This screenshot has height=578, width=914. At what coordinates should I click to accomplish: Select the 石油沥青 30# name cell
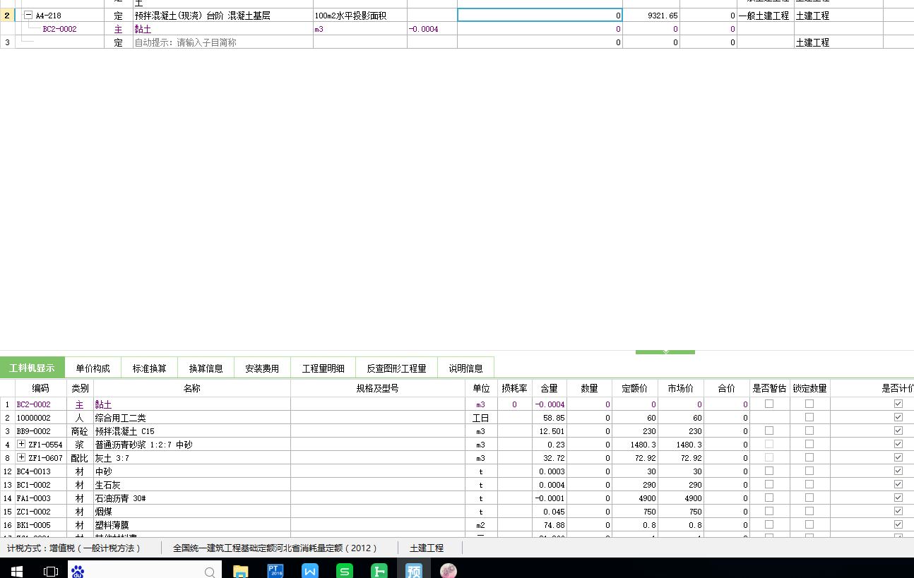[191, 498]
